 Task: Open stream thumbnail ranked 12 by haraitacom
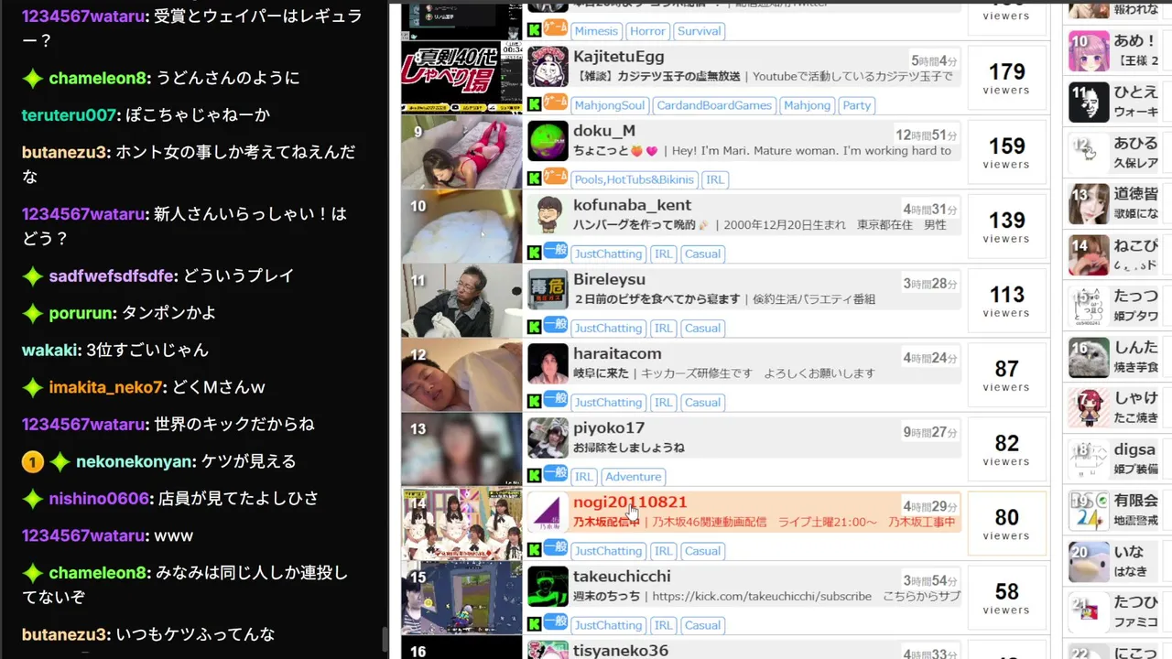tap(461, 374)
